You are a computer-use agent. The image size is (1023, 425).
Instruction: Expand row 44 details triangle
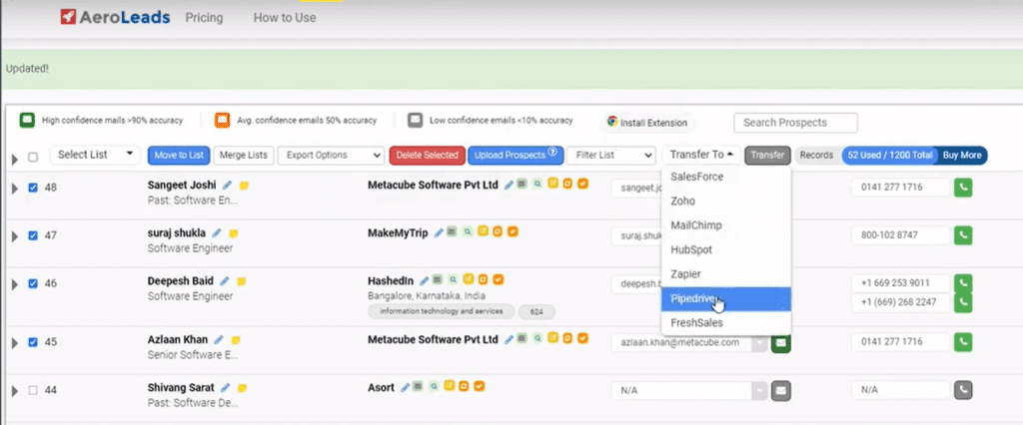tap(14, 391)
